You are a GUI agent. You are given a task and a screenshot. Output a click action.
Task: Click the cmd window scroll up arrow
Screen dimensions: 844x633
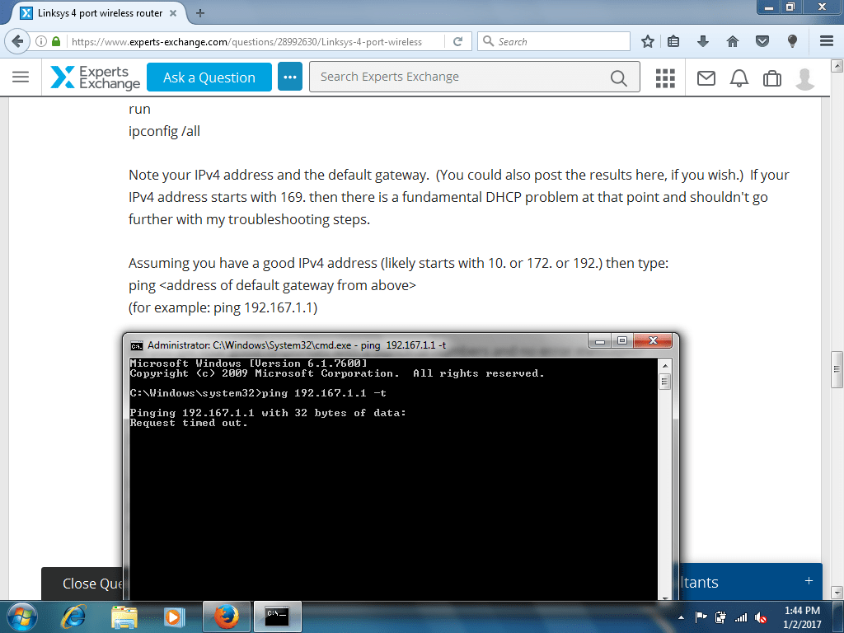[665, 366]
